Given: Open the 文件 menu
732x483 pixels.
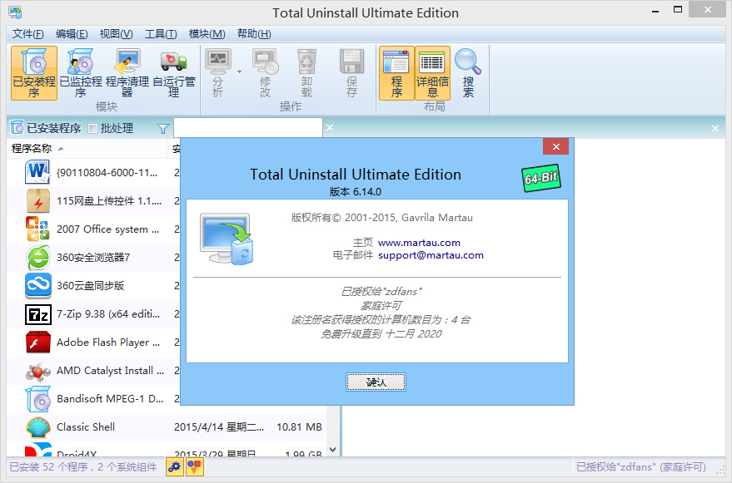Looking at the screenshot, I should 28,33.
